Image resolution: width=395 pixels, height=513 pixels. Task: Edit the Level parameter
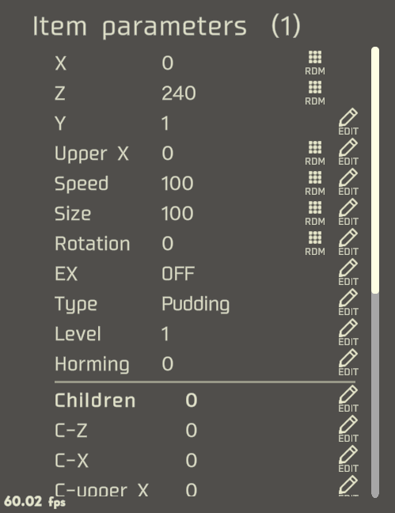click(348, 332)
